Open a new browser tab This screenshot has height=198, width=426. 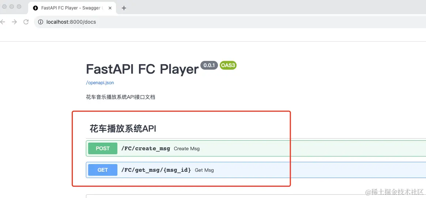(x=124, y=8)
